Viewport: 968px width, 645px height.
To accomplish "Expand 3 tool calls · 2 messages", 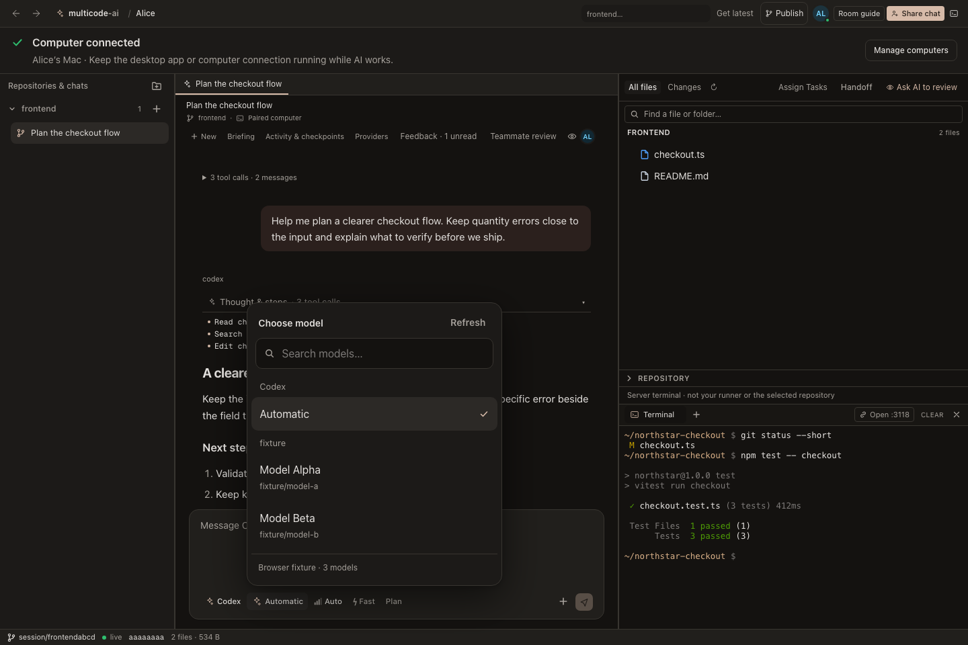I will coord(249,177).
